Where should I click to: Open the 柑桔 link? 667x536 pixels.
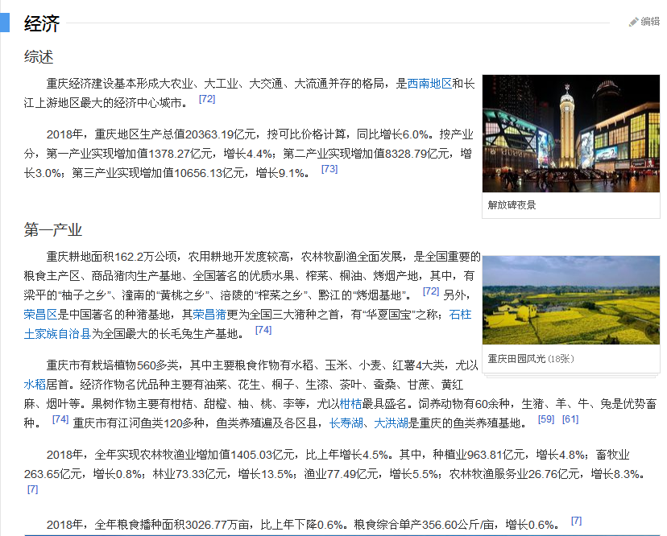(x=351, y=404)
